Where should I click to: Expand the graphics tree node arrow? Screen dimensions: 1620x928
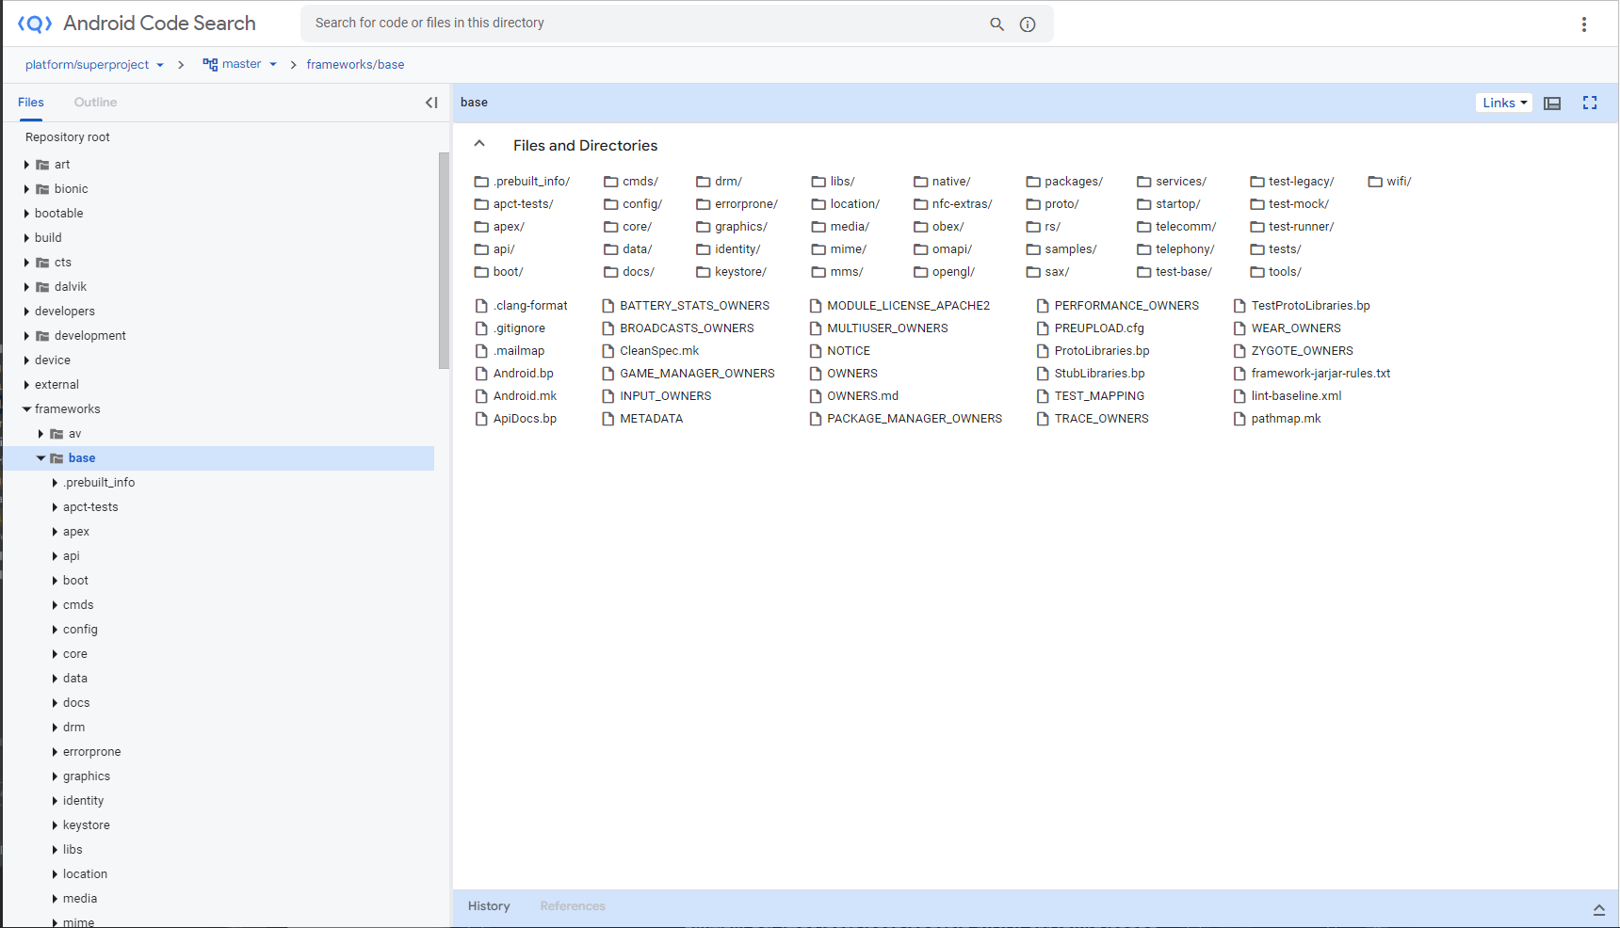(55, 776)
